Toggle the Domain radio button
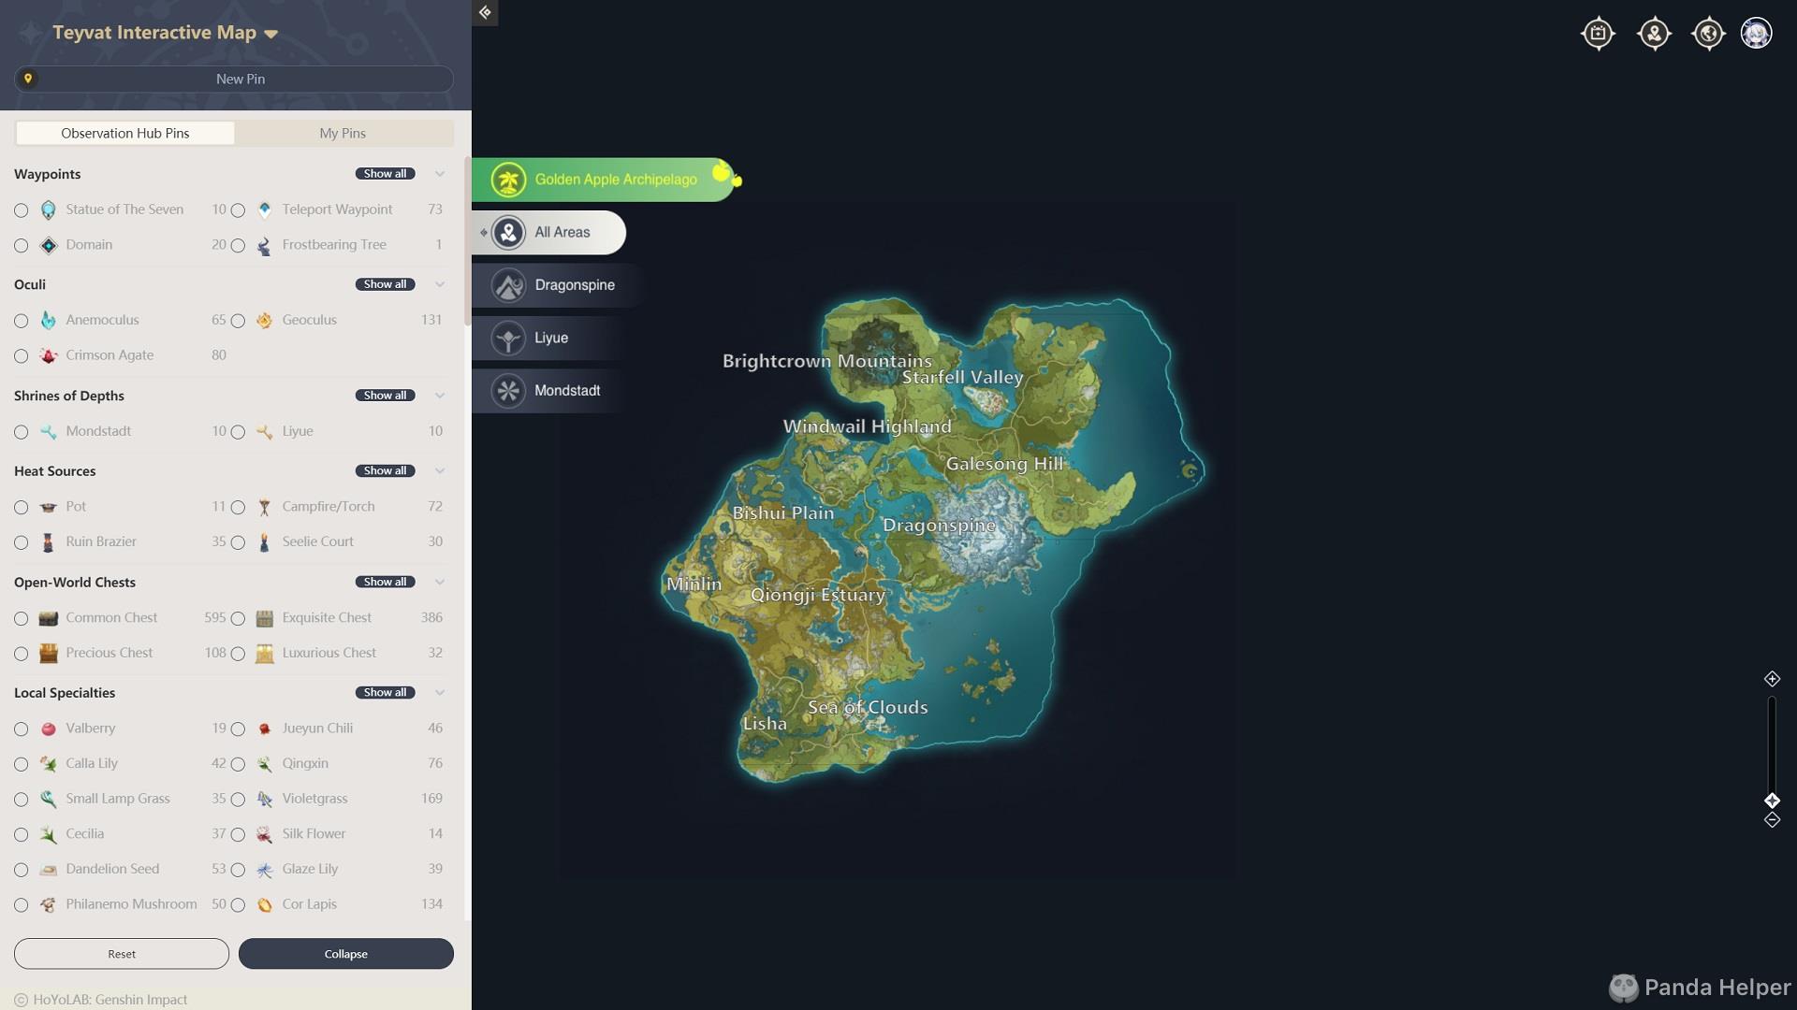 click(x=21, y=246)
